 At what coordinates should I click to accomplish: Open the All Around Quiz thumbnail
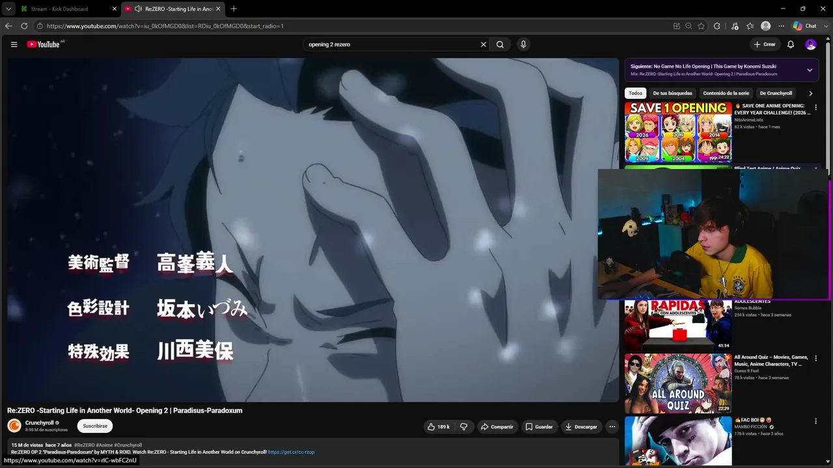(x=678, y=383)
